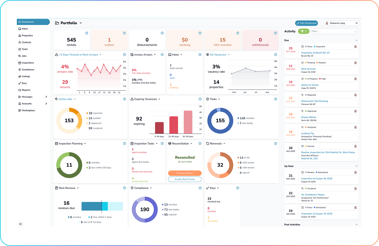Click the help icon on the rentals card
Screen dimensions: 379x246
87,33
